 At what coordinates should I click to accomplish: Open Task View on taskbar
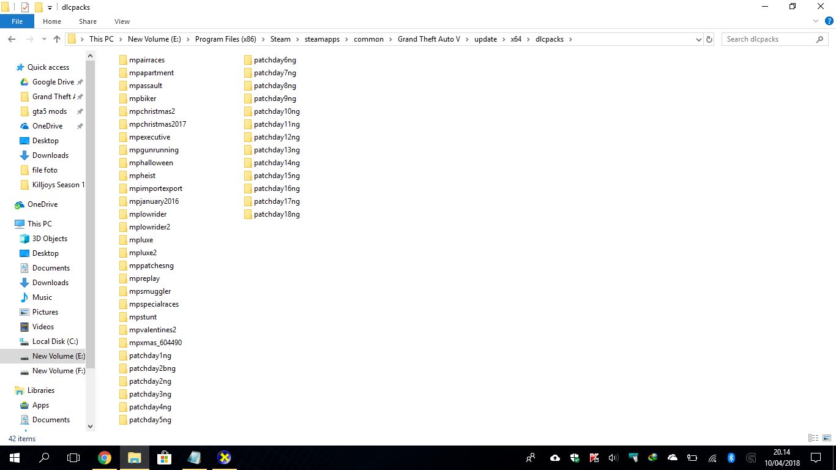tap(73, 458)
